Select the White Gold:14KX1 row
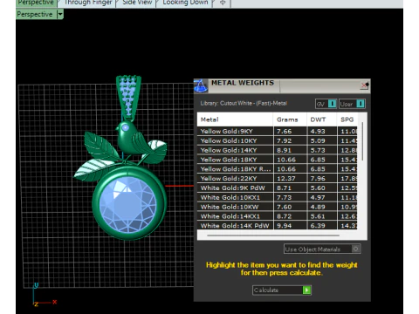419x314 pixels. 278,216
